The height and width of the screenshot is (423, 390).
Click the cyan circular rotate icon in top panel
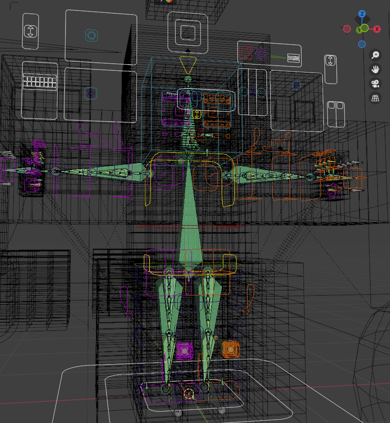[91, 35]
